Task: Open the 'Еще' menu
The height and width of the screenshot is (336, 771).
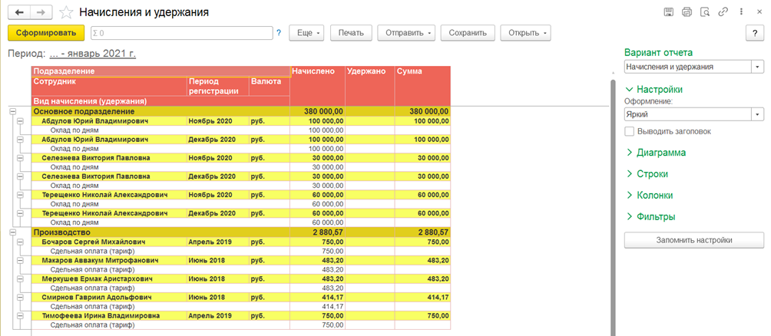Action: (x=307, y=33)
